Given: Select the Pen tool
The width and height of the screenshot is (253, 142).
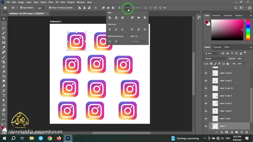Looking at the screenshot, I should pos(4,91).
